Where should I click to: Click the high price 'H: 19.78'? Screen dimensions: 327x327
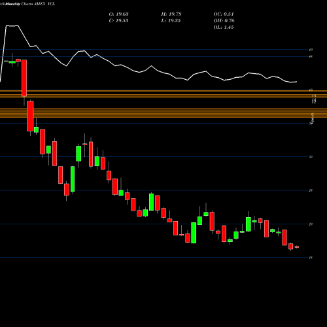171,14
